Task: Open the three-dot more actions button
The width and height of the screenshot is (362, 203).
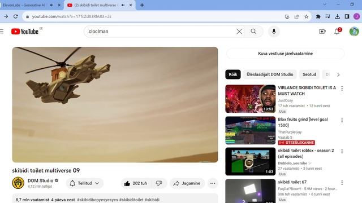Action: (213, 183)
